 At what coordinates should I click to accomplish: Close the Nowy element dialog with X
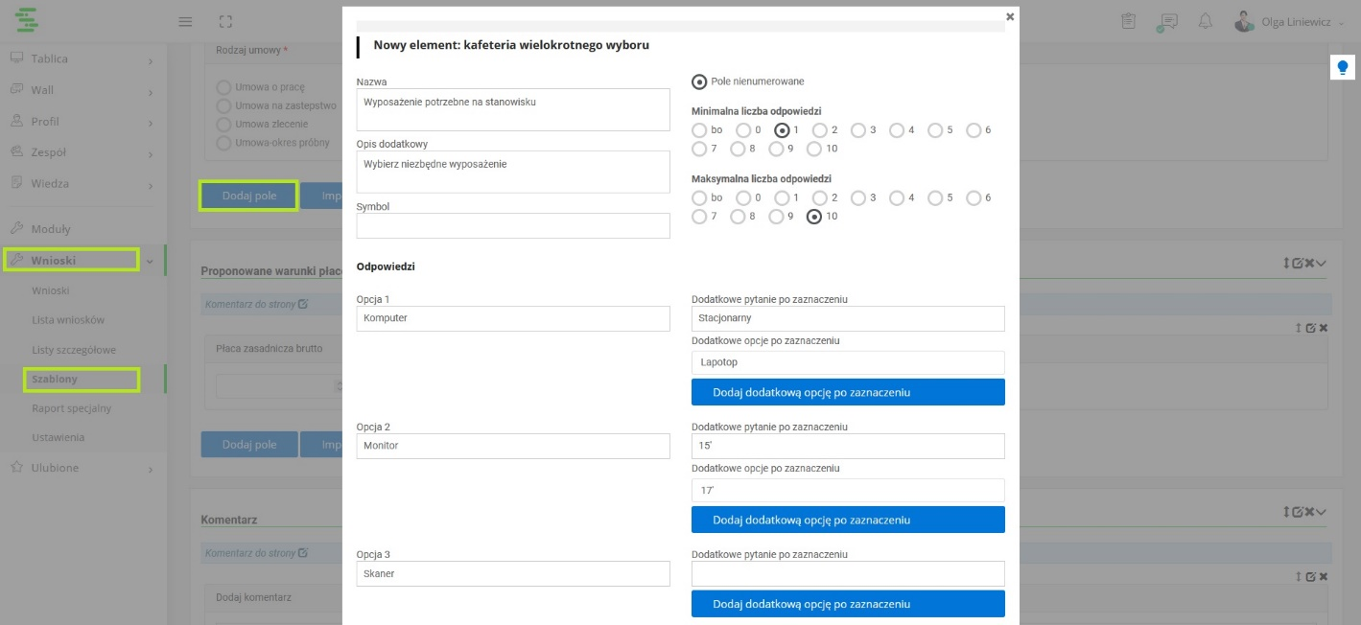pyautogui.click(x=1010, y=16)
